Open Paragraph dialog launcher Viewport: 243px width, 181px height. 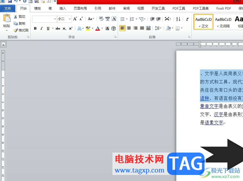tap(189, 37)
